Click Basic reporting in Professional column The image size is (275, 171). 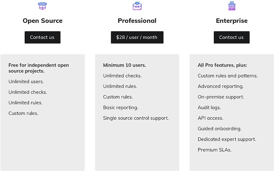pos(121,107)
